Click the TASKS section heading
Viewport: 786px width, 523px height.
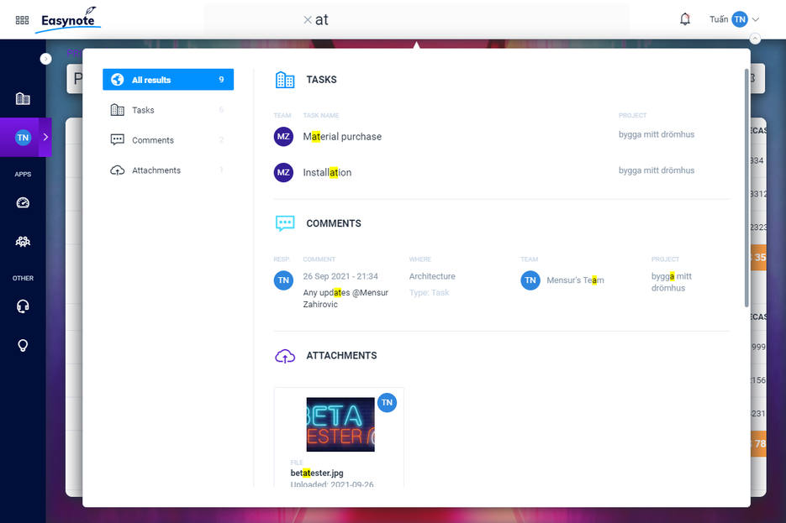(321, 80)
